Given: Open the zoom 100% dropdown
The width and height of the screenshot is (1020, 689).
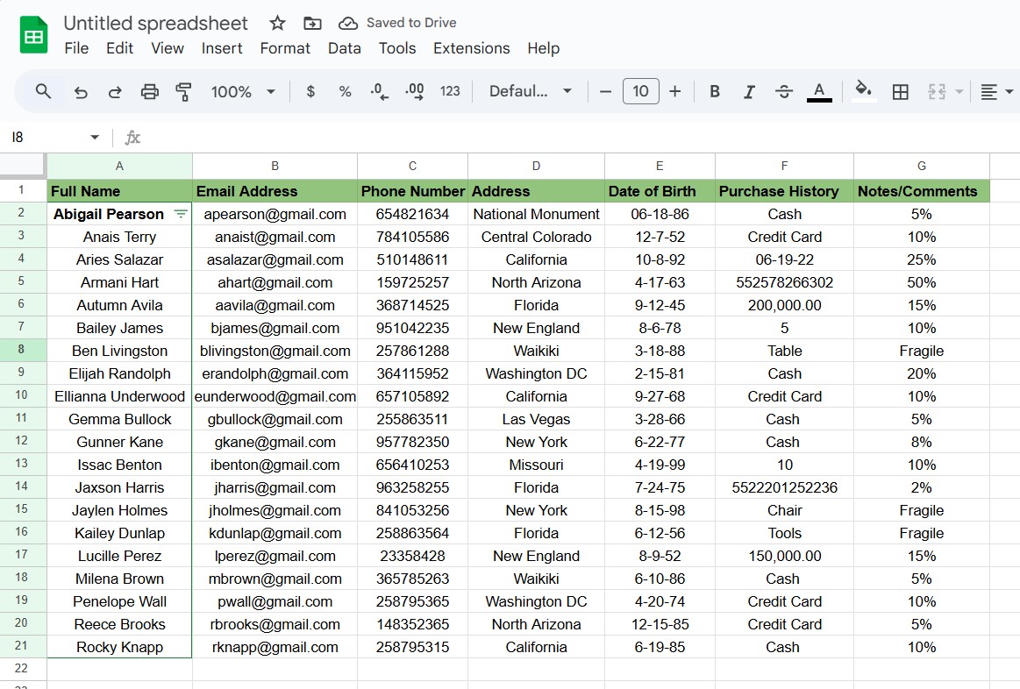Looking at the screenshot, I should (x=243, y=92).
